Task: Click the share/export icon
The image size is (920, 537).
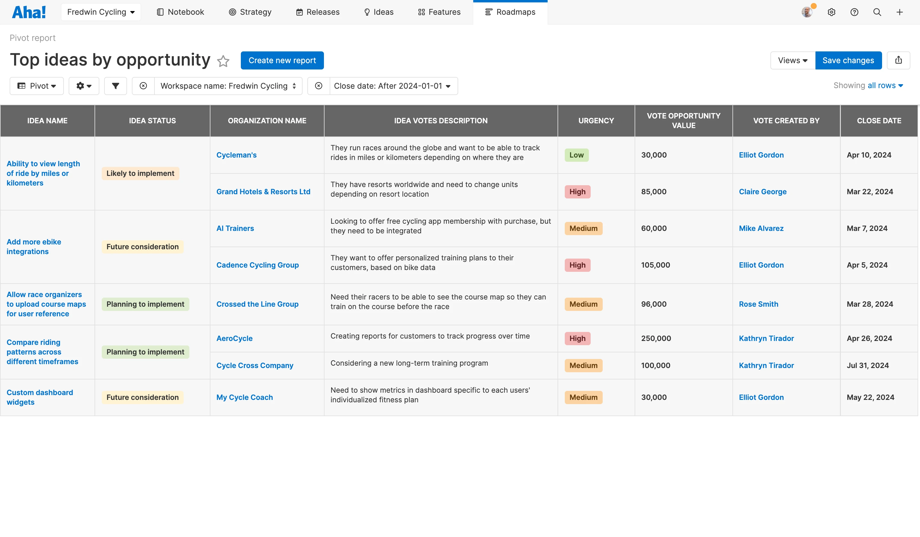Action: (x=898, y=60)
